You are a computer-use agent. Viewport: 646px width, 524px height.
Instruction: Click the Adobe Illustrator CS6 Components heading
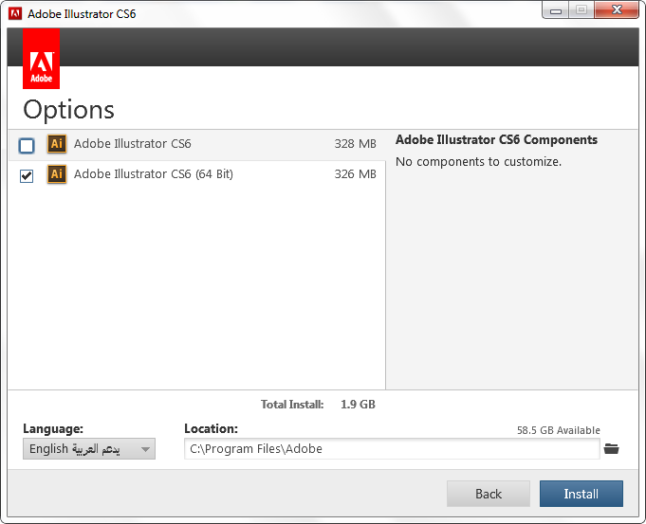(496, 140)
